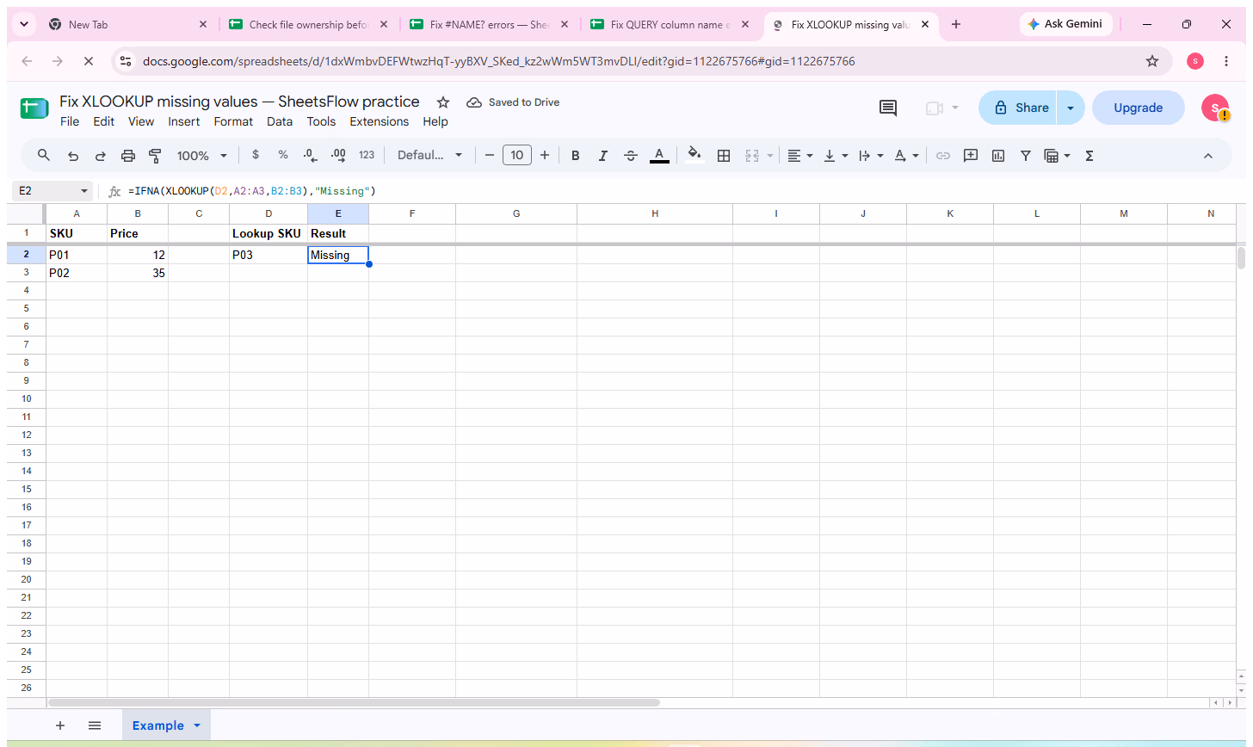This screenshot has height=747, width=1253.
Task: Toggle bold formatting
Action: [576, 156]
